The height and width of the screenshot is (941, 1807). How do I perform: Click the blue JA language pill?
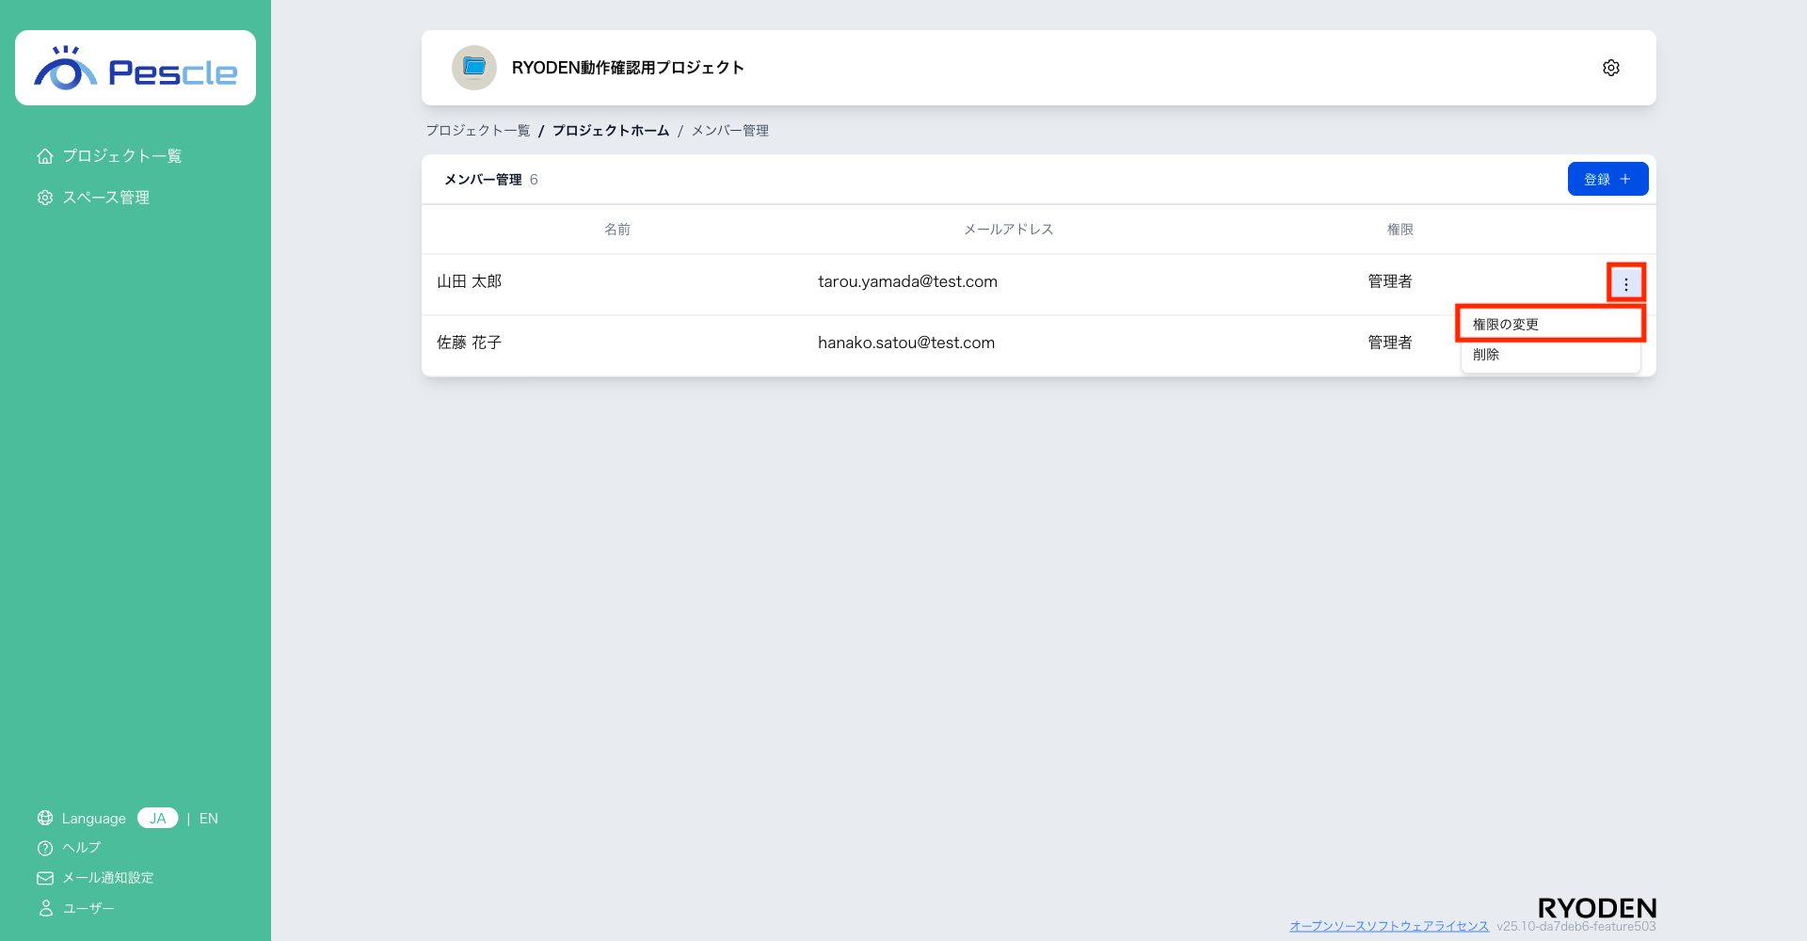click(x=157, y=818)
